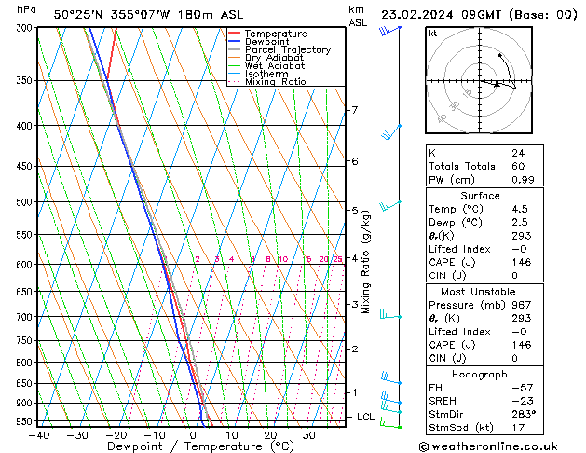
Task: Click the PW (cm) value '0.99'
Action: [x=523, y=179]
